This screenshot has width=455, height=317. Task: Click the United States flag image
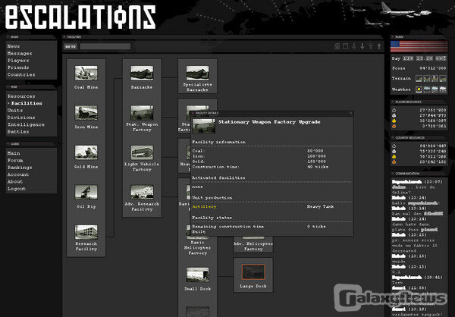click(419, 46)
